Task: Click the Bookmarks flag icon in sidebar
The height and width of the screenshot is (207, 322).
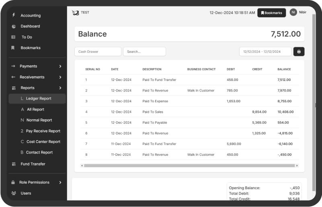Action: (x=13, y=48)
